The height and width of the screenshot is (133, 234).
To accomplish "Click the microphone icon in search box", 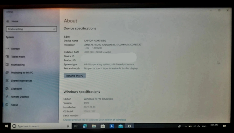I will click(x=68, y=126).
